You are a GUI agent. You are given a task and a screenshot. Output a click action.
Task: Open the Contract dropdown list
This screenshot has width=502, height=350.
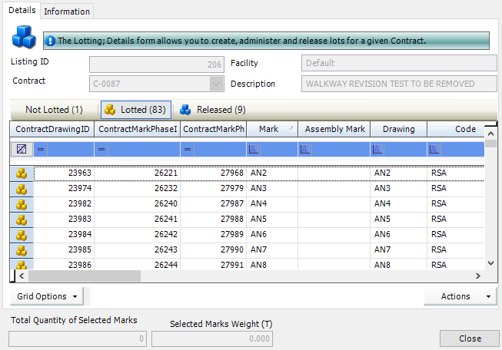216,84
